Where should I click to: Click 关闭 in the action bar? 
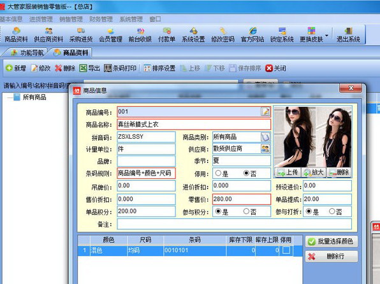pyautogui.click(x=275, y=68)
